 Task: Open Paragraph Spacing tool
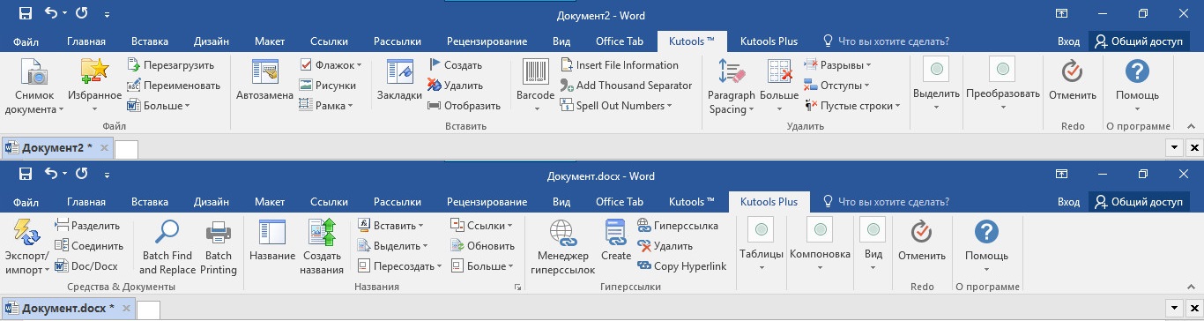coord(732,86)
